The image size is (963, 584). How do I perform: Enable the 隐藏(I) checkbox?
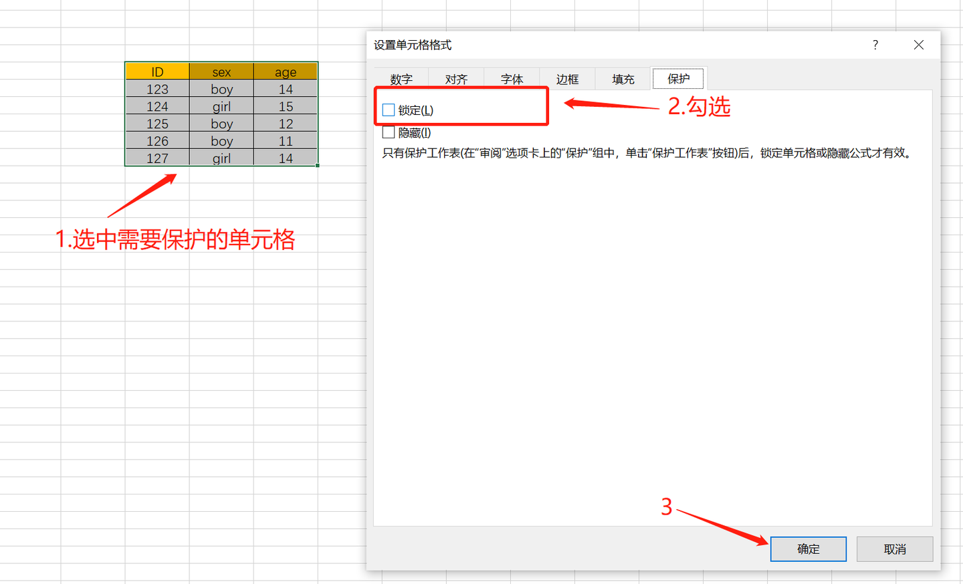pyautogui.click(x=389, y=132)
